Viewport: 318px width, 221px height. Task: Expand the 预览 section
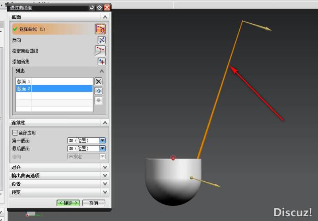105,192
